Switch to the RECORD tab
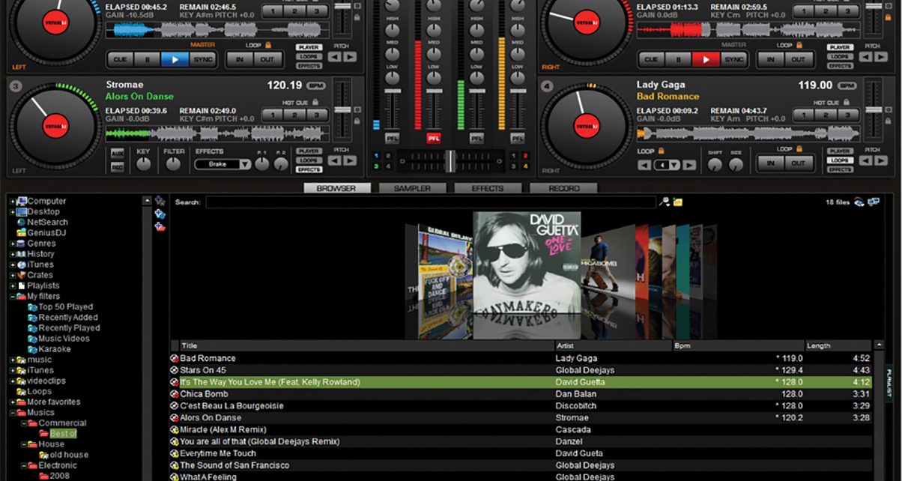The width and height of the screenshot is (902, 481). click(x=563, y=188)
